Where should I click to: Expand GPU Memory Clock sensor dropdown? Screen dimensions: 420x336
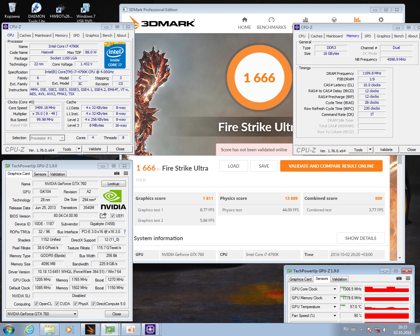point(335,298)
